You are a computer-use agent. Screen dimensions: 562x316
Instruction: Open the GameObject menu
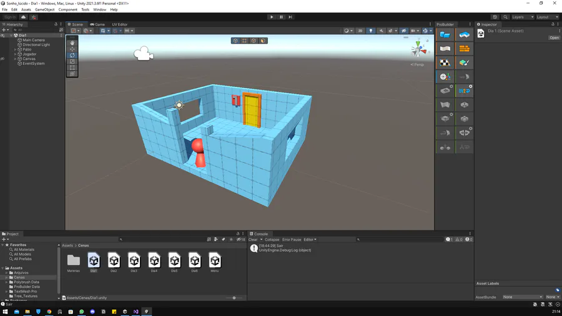(44, 9)
